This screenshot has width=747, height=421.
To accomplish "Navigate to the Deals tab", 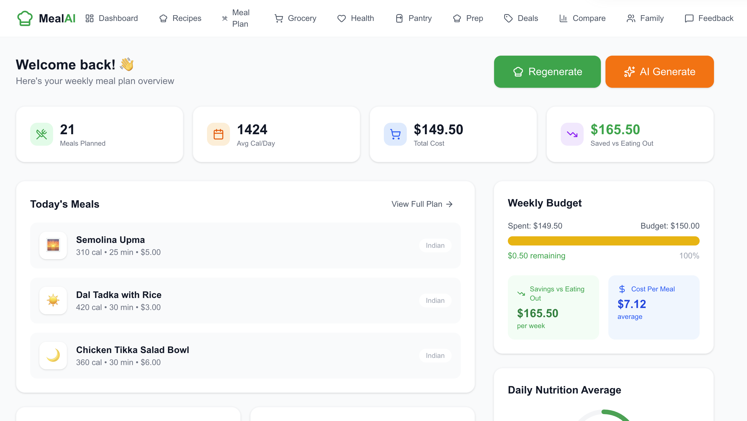I will [521, 18].
